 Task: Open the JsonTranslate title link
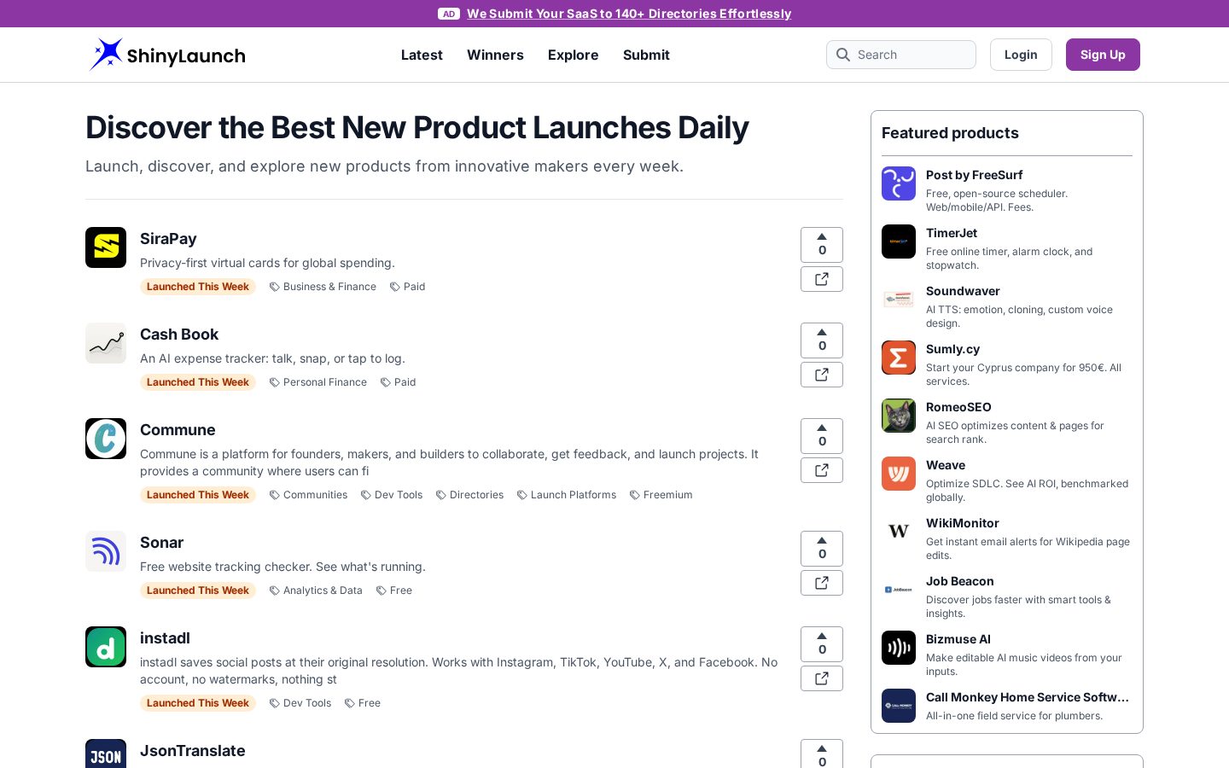193,751
